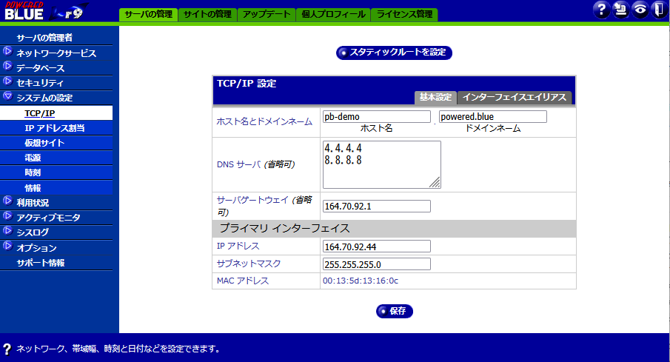
Task: Click the Powered Blue logo
Action: point(45,10)
